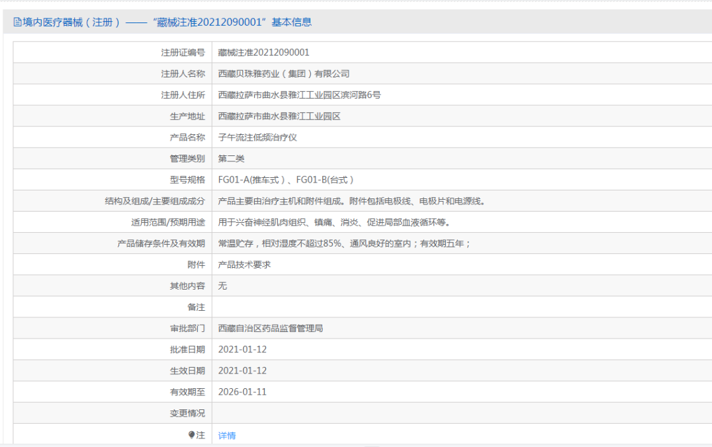Select category value 第二类
The image size is (712, 447).
pyautogui.click(x=231, y=159)
